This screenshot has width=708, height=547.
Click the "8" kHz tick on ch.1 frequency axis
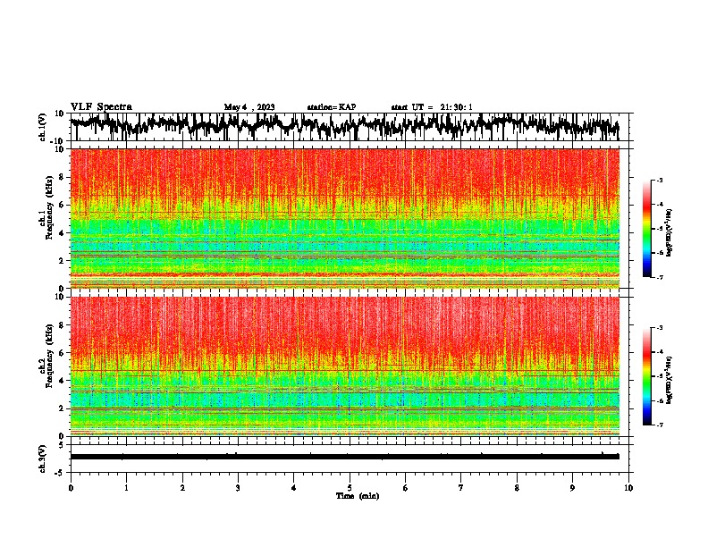click(x=63, y=177)
